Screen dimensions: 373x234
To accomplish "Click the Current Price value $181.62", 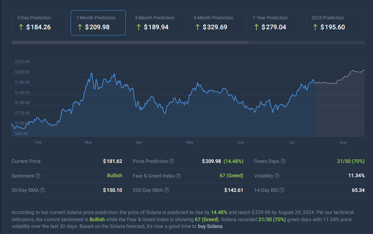I will coord(113,161).
